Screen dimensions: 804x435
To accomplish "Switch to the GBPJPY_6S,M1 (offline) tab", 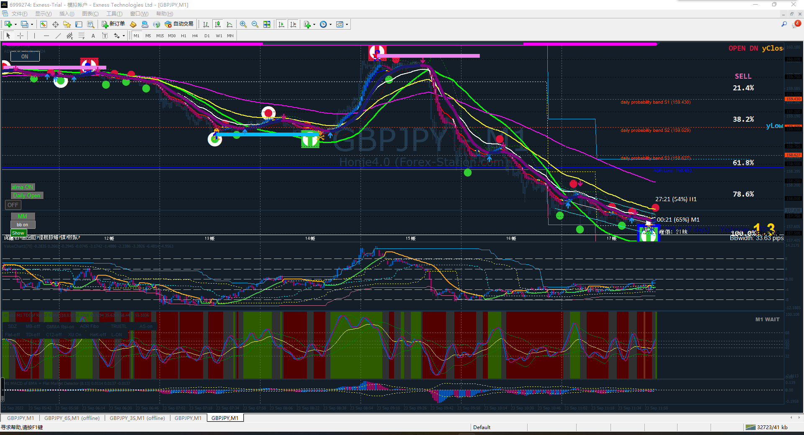I will coord(72,418).
